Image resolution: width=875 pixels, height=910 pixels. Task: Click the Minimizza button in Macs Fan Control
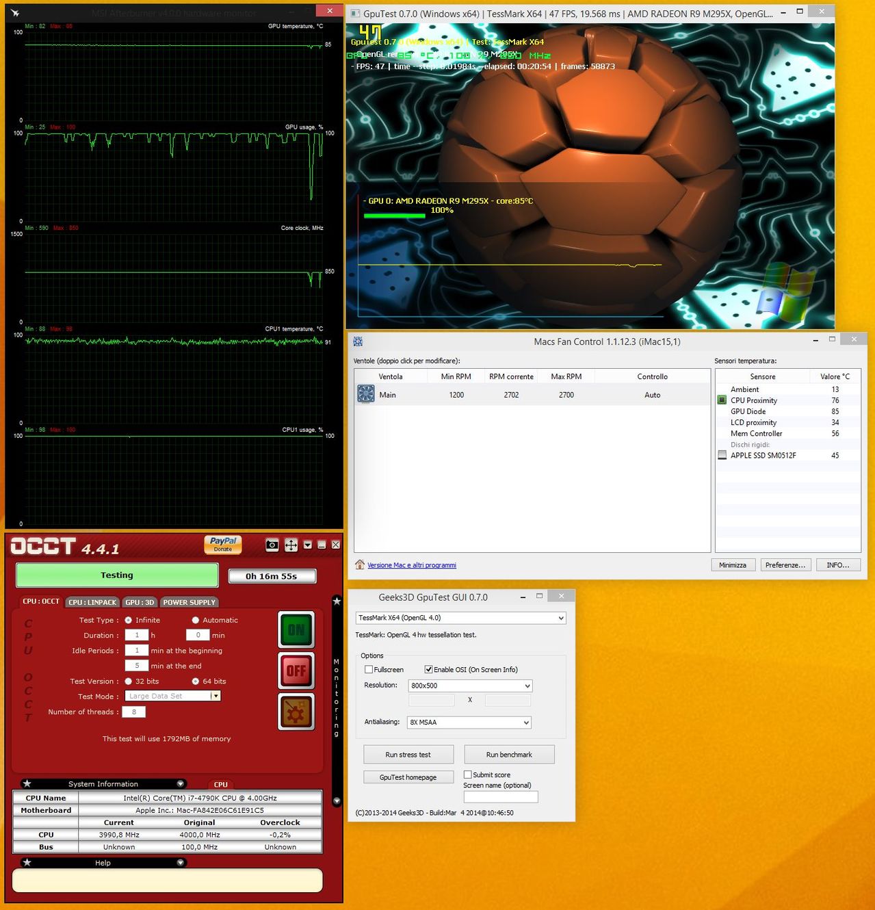point(733,564)
